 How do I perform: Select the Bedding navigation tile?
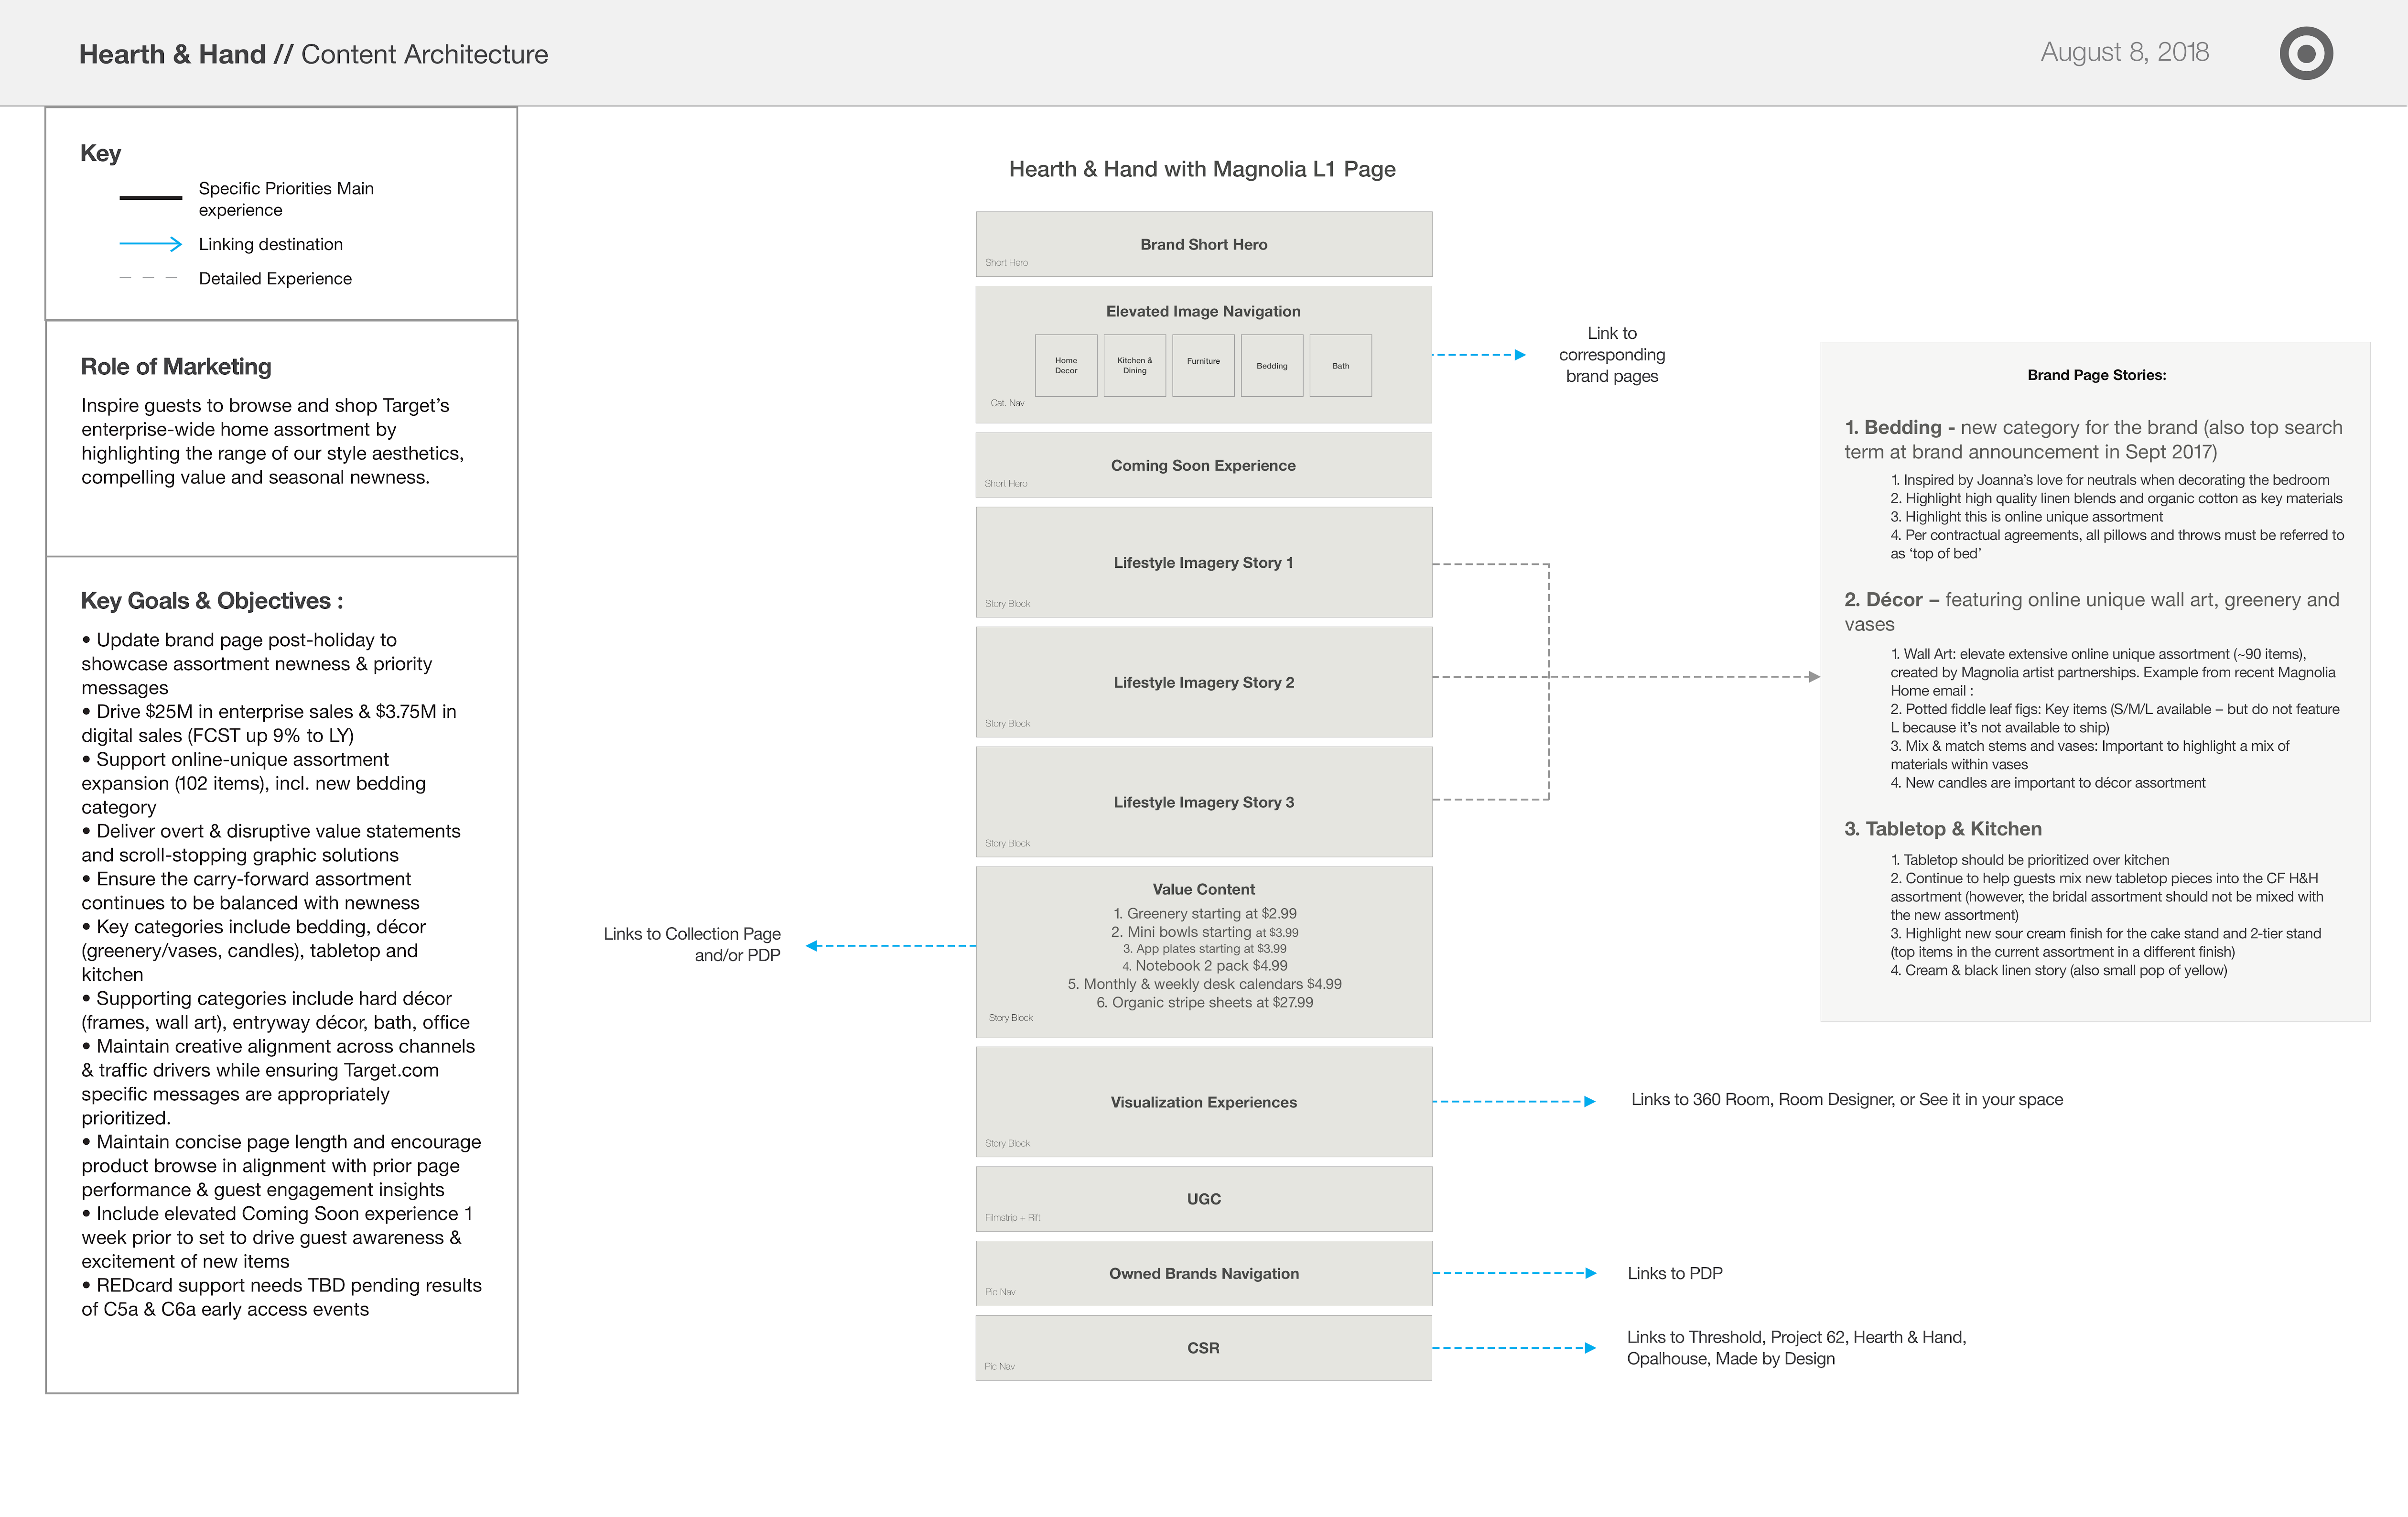pos(1272,365)
